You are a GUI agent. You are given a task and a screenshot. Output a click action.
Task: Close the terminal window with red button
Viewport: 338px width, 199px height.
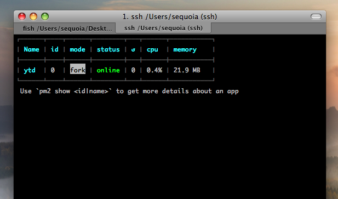pos(22,16)
